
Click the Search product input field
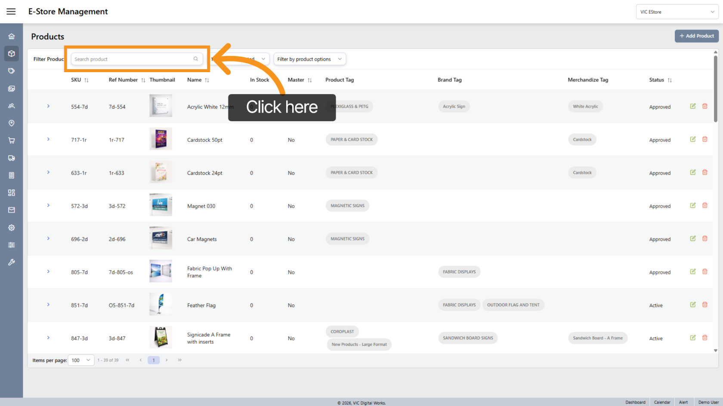(x=133, y=59)
